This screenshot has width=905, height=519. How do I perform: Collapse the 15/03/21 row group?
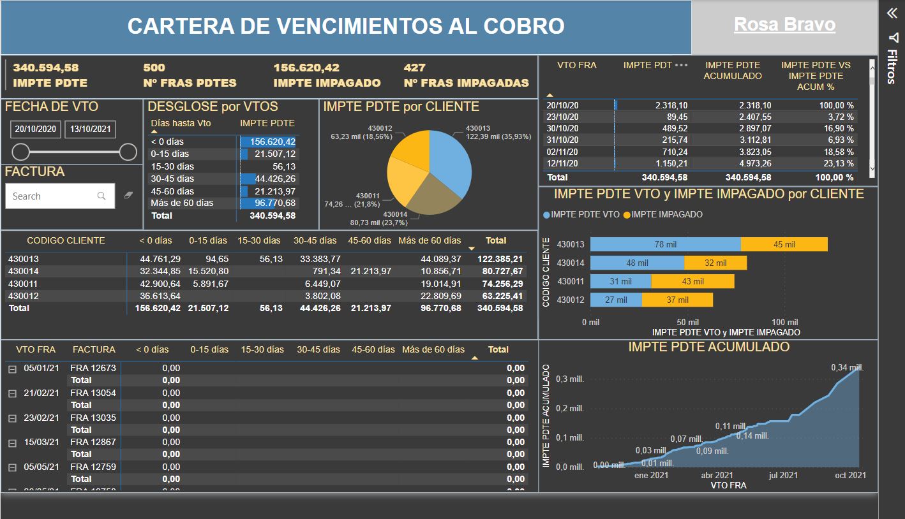pyautogui.click(x=11, y=442)
